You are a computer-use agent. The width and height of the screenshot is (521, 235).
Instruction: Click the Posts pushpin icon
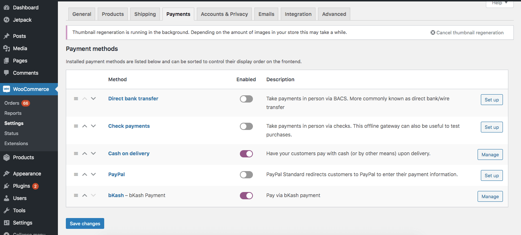7,36
